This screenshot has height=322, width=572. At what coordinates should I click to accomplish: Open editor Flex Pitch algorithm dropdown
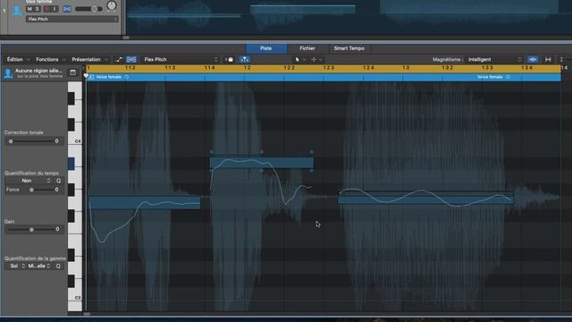[x=181, y=60]
